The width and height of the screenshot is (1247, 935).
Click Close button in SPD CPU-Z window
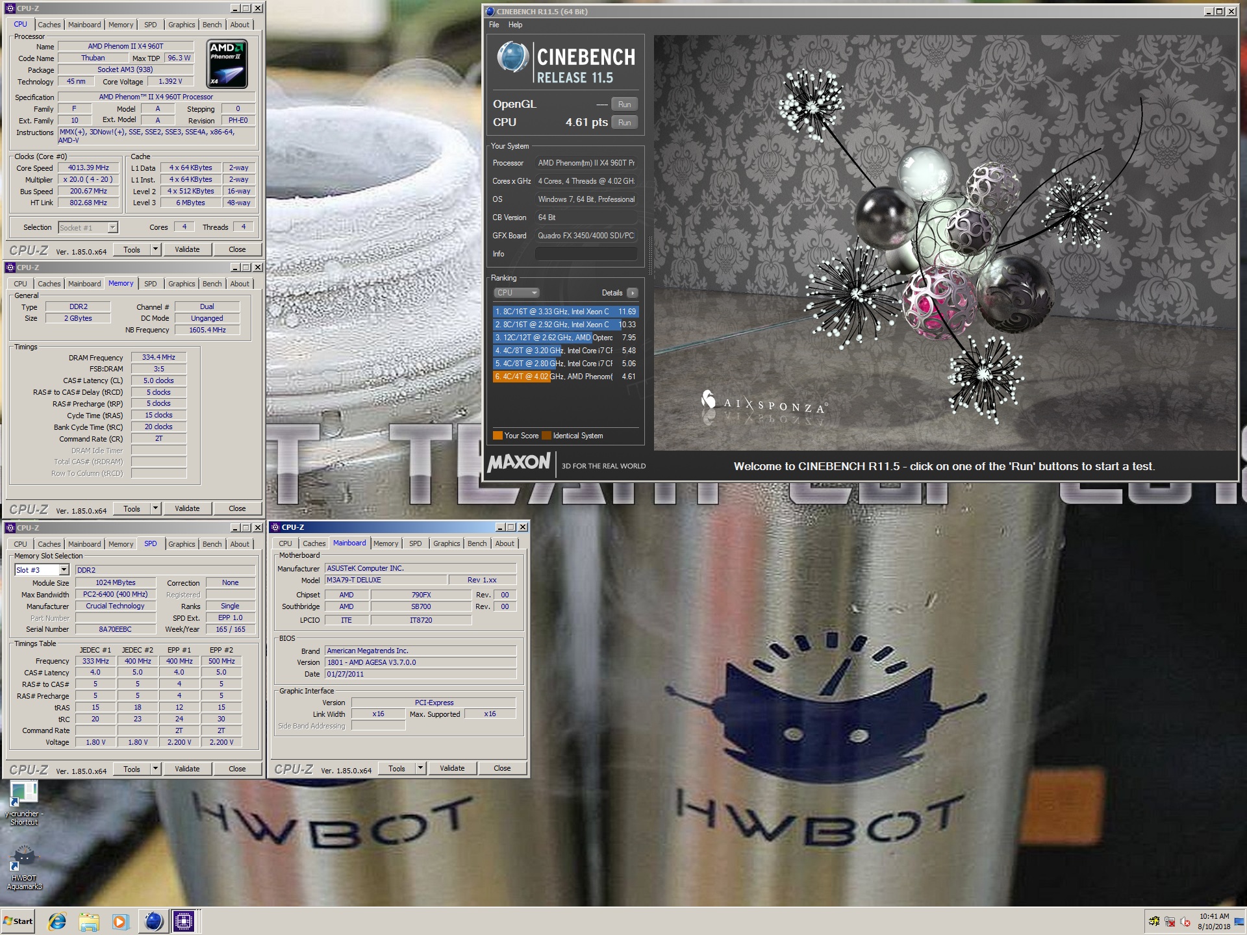237,769
